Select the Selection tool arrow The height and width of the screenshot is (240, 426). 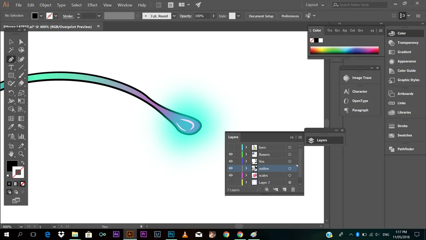11,42
